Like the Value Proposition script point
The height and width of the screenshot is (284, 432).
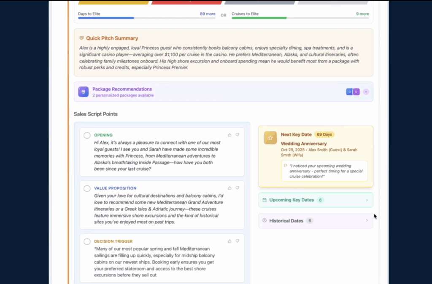pos(230,188)
